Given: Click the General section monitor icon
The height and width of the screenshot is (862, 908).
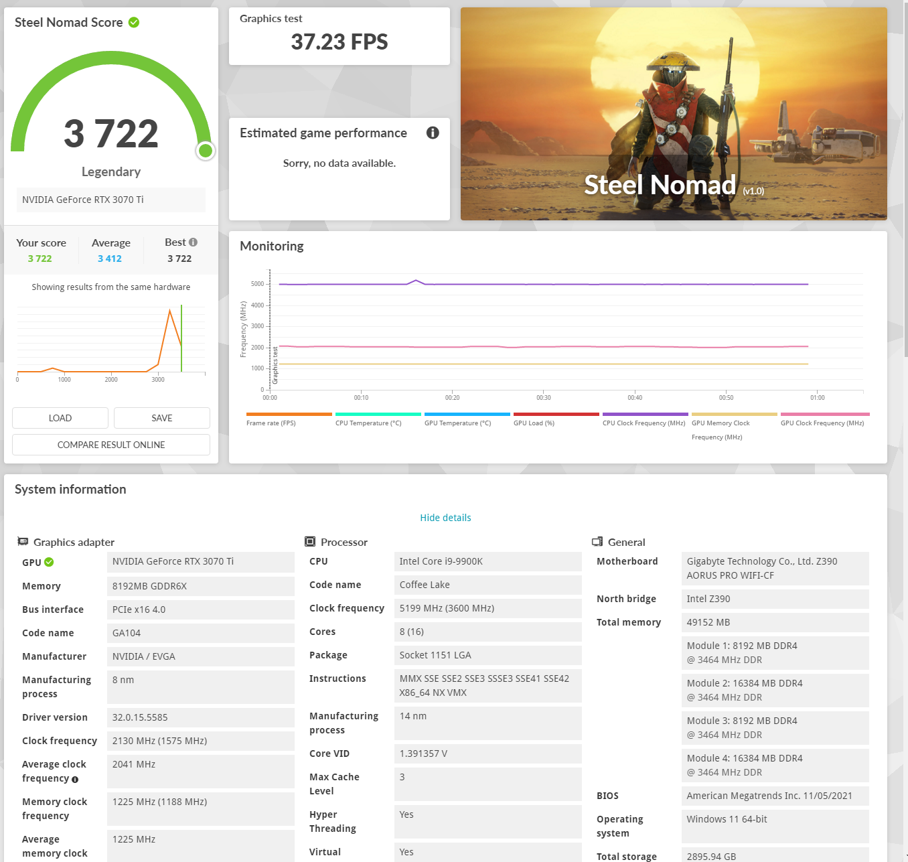Looking at the screenshot, I should 597,541.
